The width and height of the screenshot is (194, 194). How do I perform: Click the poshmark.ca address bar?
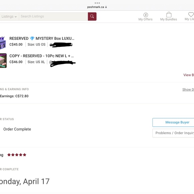point(97,7)
